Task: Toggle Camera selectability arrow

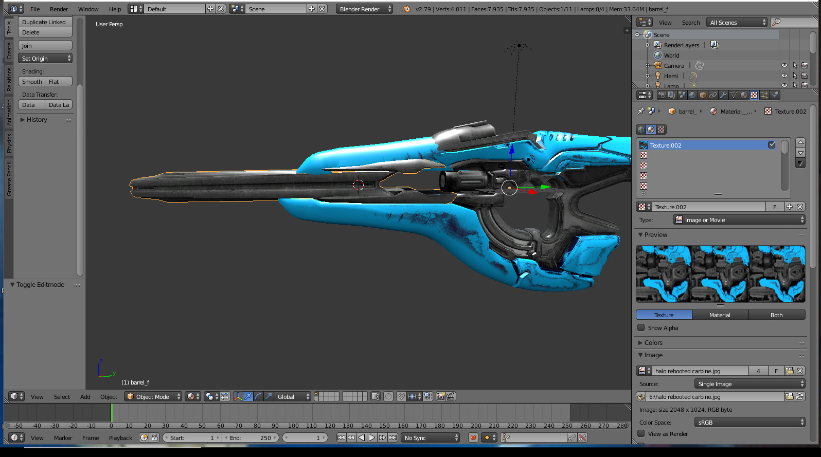Action: tap(795, 65)
